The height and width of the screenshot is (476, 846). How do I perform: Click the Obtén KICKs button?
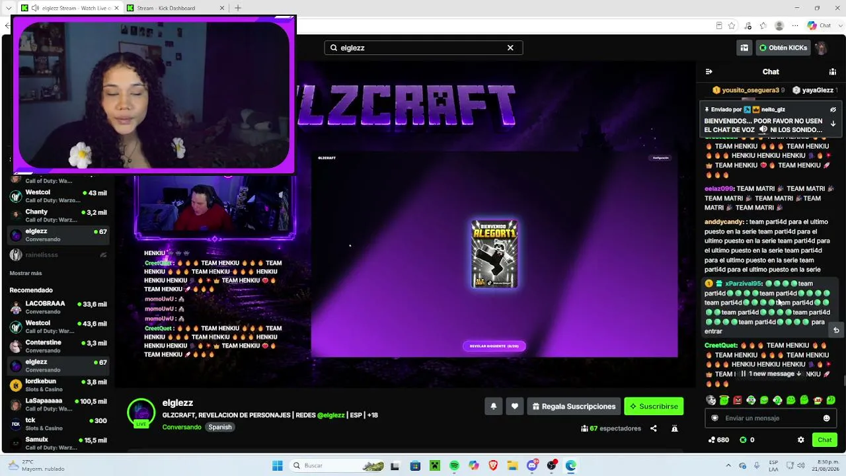783,48
